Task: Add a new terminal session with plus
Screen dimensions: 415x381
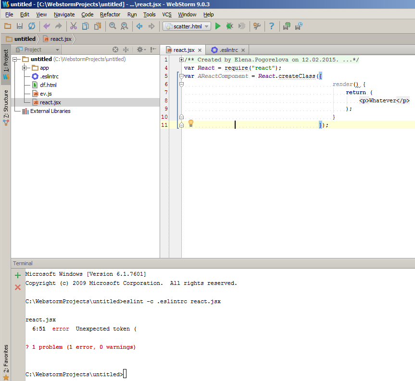Action: point(18,275)
